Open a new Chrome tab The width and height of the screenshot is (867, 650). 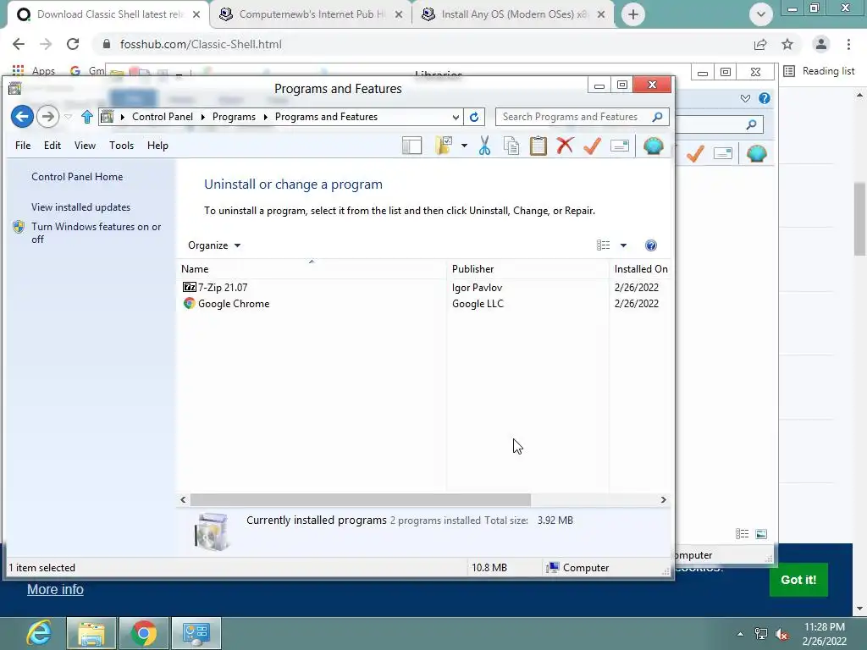633,14
